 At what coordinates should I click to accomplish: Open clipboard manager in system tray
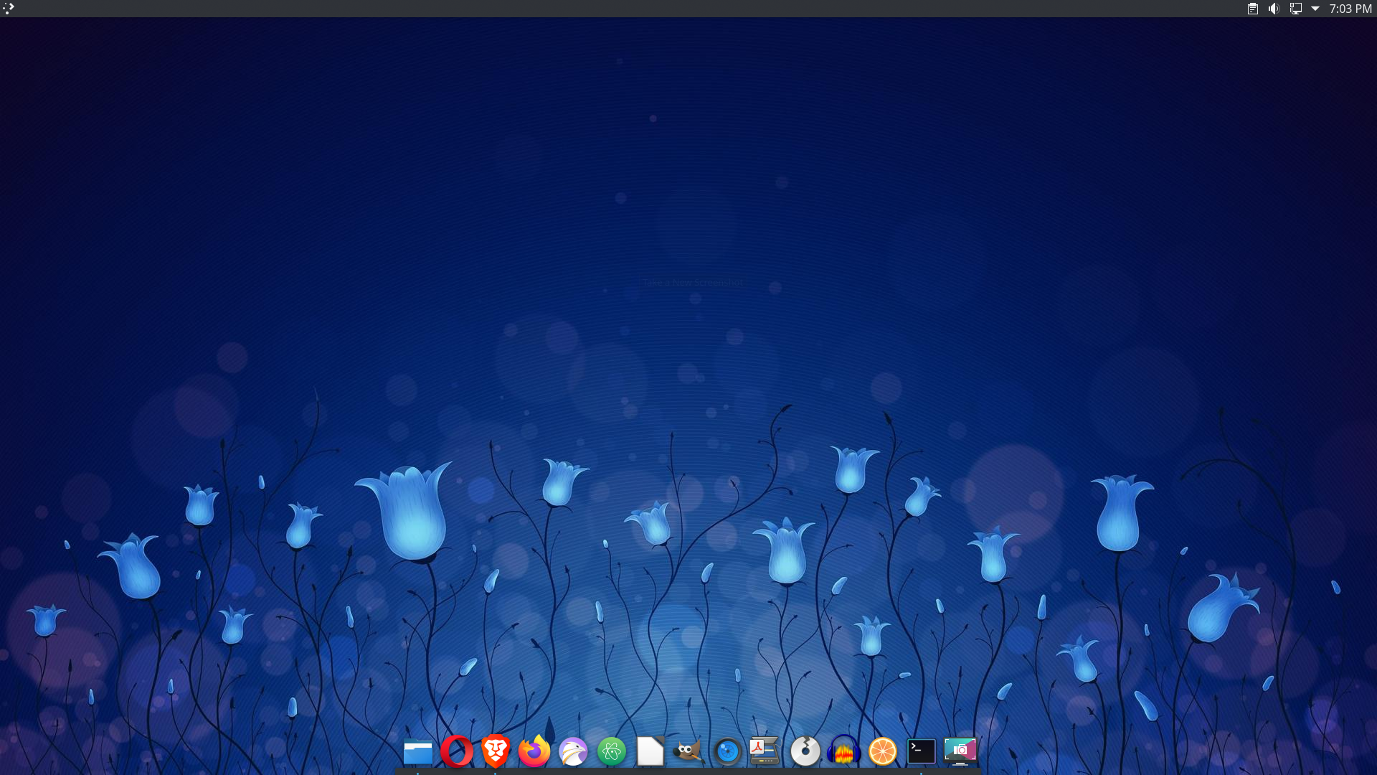(x=1252, y=9)
